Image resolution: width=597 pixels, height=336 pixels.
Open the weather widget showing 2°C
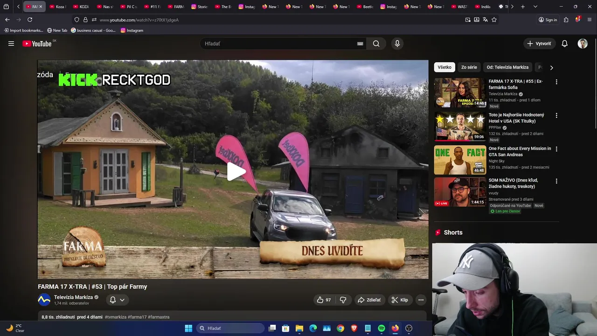point(15,328)
